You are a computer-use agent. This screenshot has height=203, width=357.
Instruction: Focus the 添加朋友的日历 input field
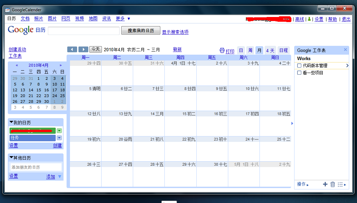click(36, 167)
